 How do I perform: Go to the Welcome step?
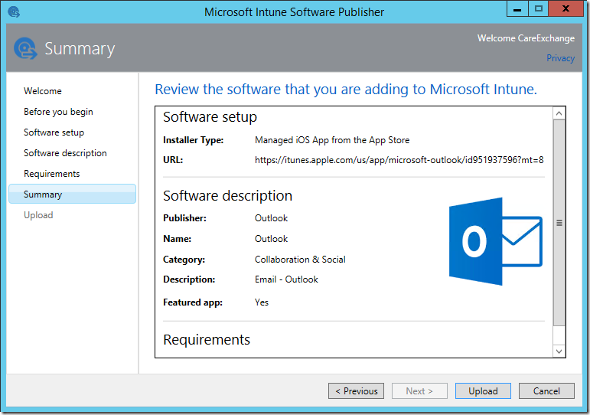43,91
